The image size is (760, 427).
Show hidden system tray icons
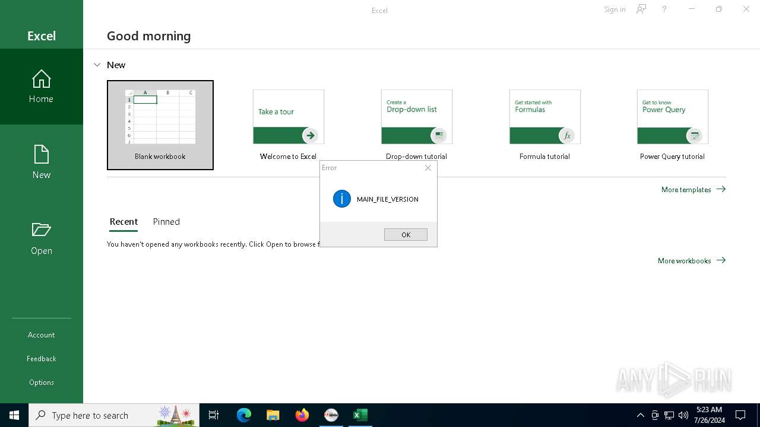coord(640,415)
